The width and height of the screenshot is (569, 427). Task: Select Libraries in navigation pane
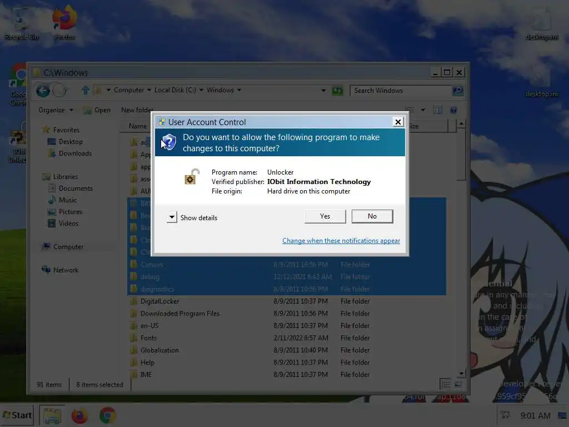click(60, 176)
